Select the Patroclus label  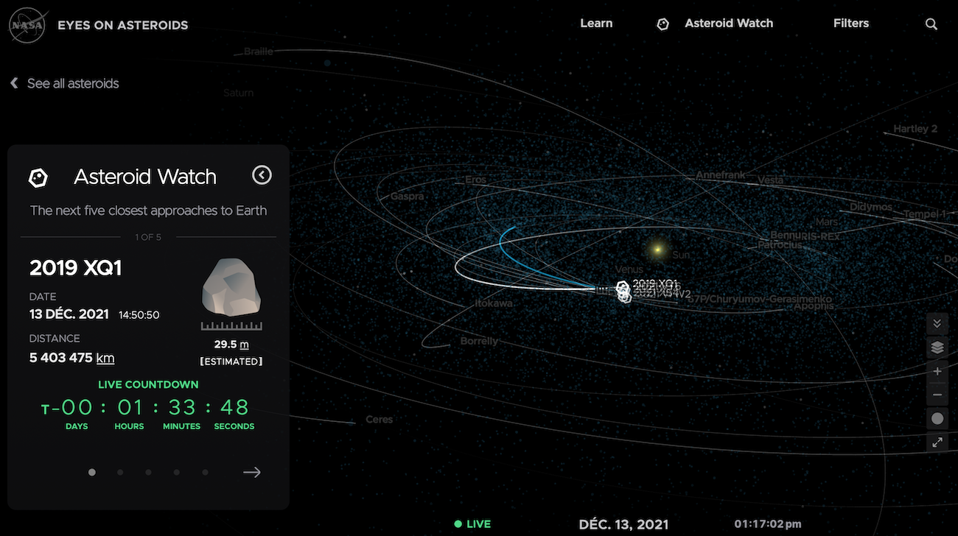point(780,244)
